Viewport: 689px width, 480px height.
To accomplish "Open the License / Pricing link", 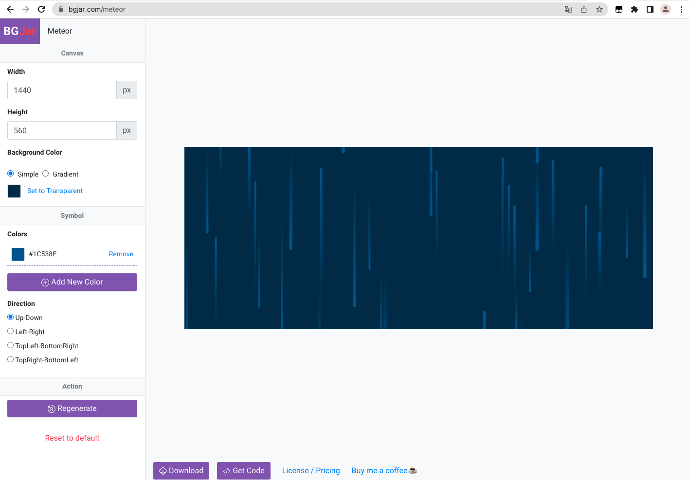I will pyautogui.click(x=311, y=471).
